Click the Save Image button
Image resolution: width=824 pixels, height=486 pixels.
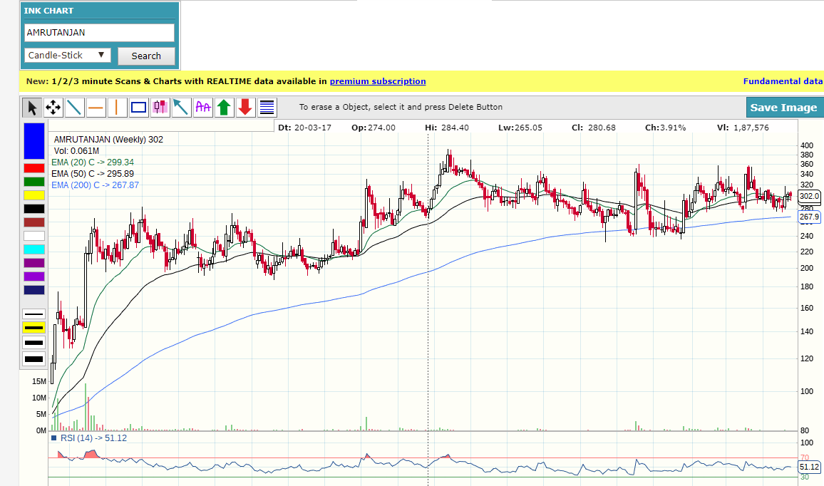[x=783, y=108]
